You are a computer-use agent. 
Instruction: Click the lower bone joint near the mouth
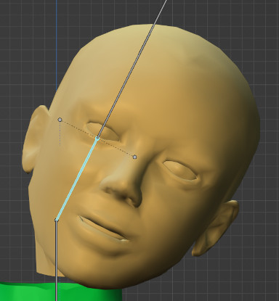pyautogui.click(x=57, y=220)
